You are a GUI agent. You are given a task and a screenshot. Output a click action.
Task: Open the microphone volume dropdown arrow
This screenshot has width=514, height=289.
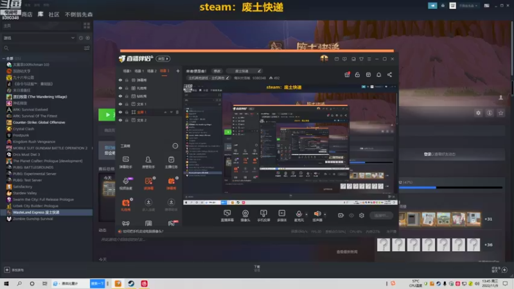point(306,215)
